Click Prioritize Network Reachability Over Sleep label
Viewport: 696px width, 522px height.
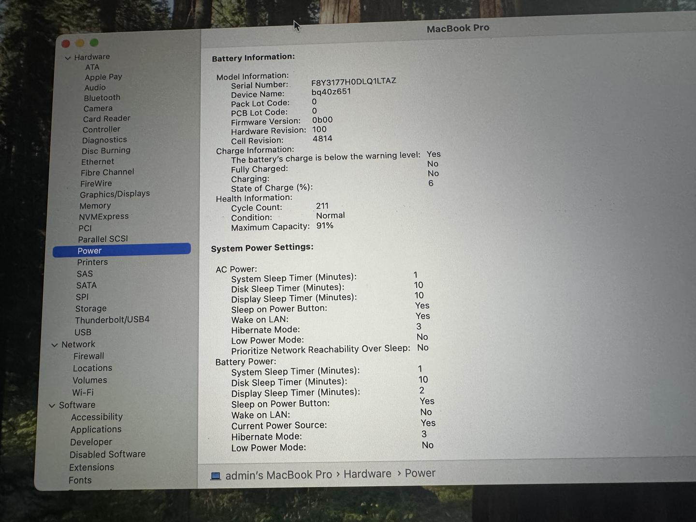click(320, 350)
